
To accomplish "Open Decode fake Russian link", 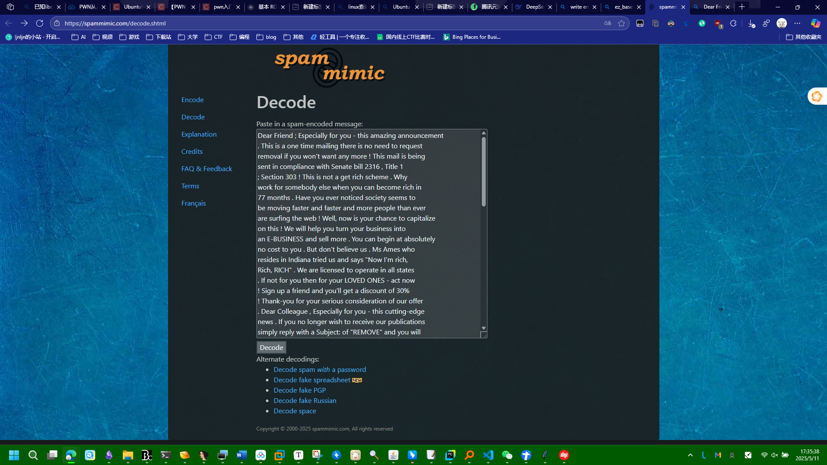I will tap(305, 400).
